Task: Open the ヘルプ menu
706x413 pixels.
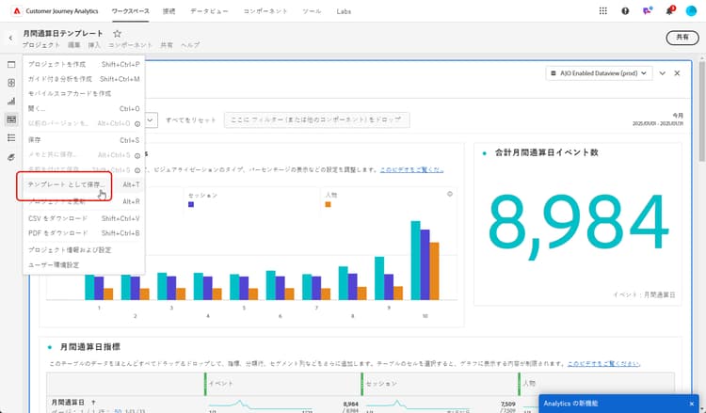Action: [190, 45]
